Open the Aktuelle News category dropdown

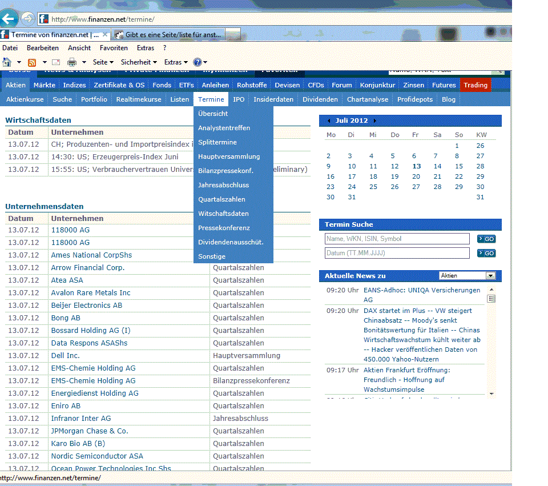coord(490,276)
